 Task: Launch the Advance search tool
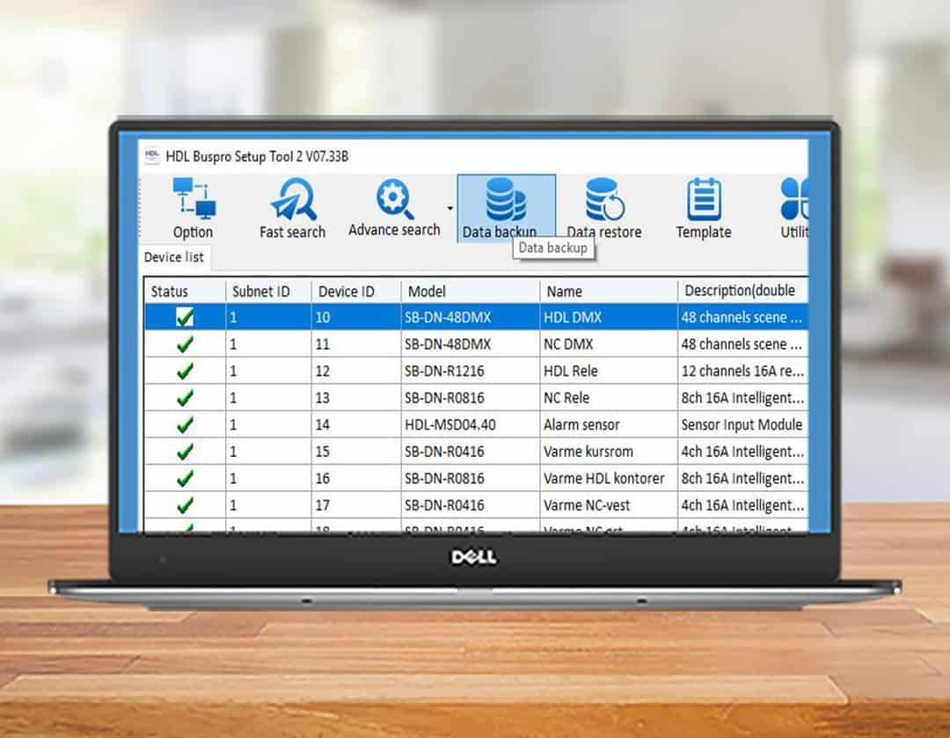394,207
